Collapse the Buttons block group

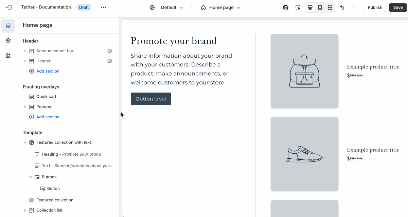click(30, 177)
